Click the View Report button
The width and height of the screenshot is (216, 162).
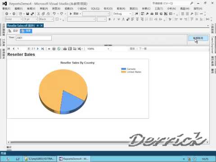tap(198, 38)
